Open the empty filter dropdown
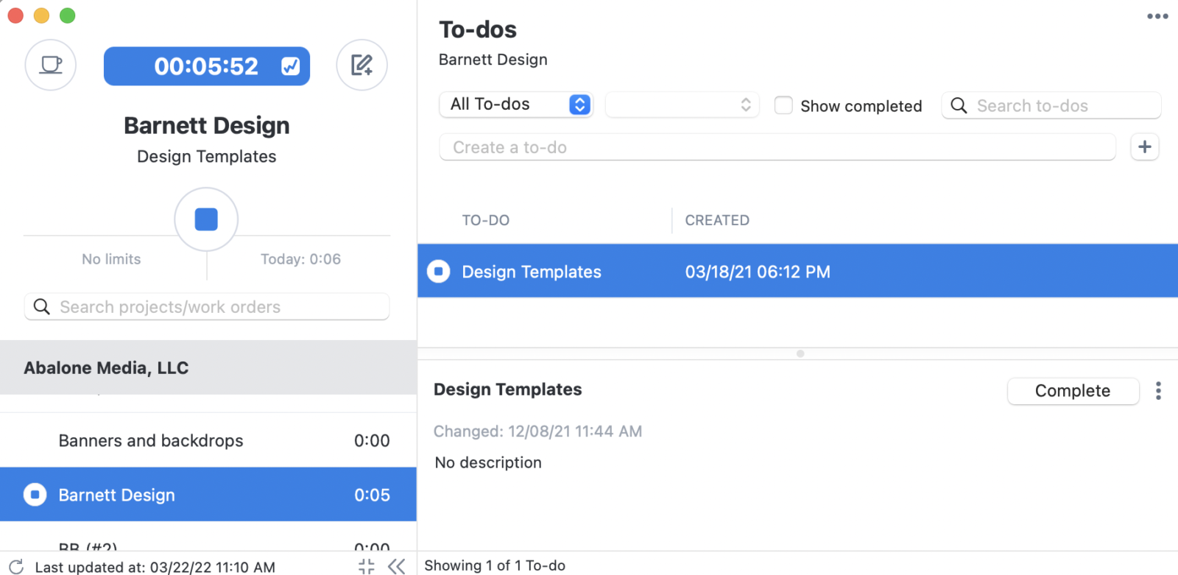 click(682, 105)
